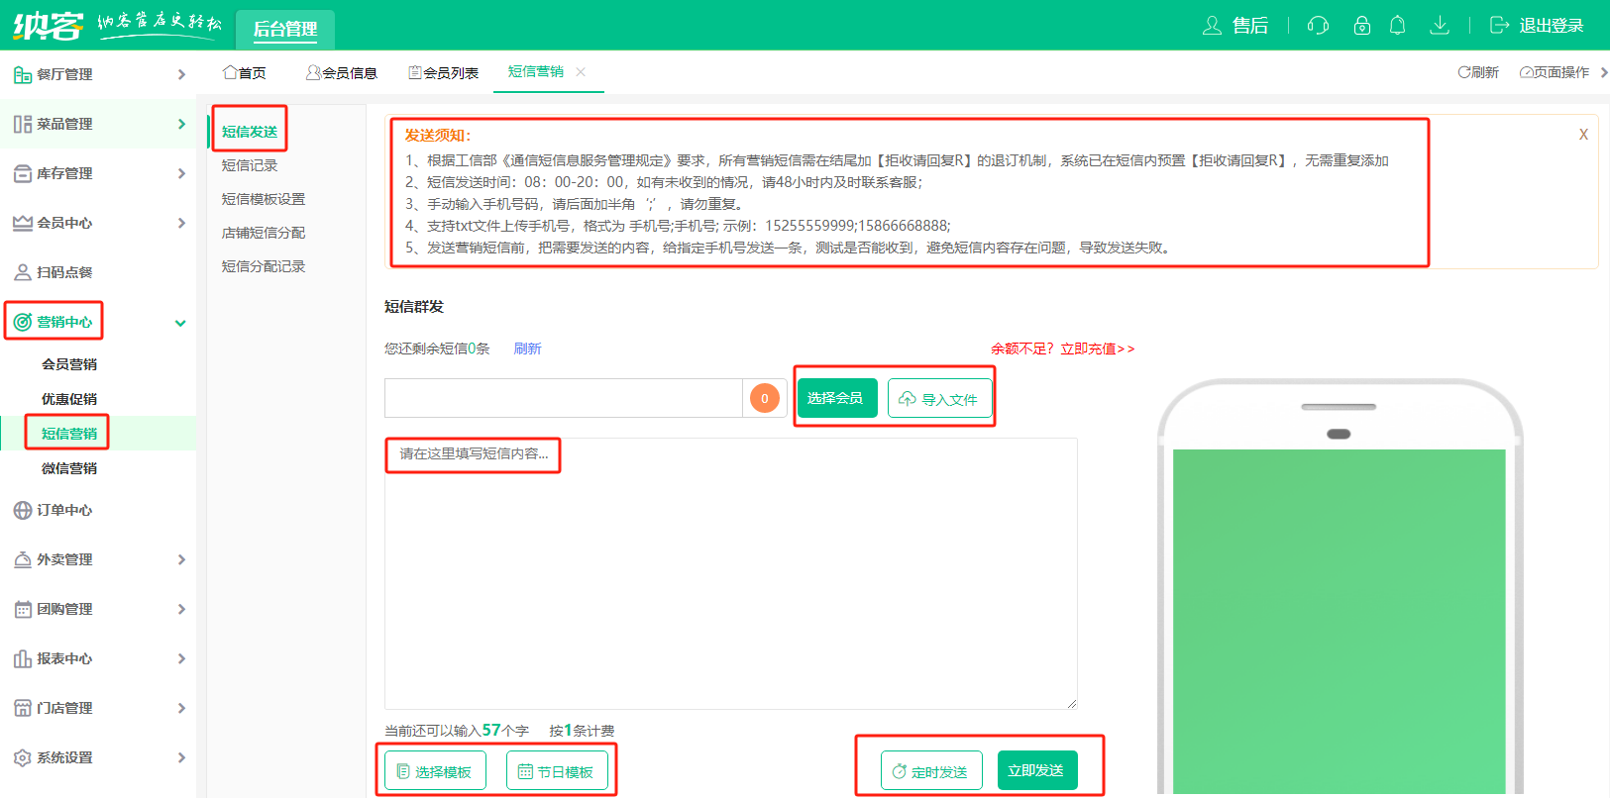The width and height of the screenshot is (1610, 798).
Task: Click the 菜品管理 sidebar icon
Action: click(22, 124)
